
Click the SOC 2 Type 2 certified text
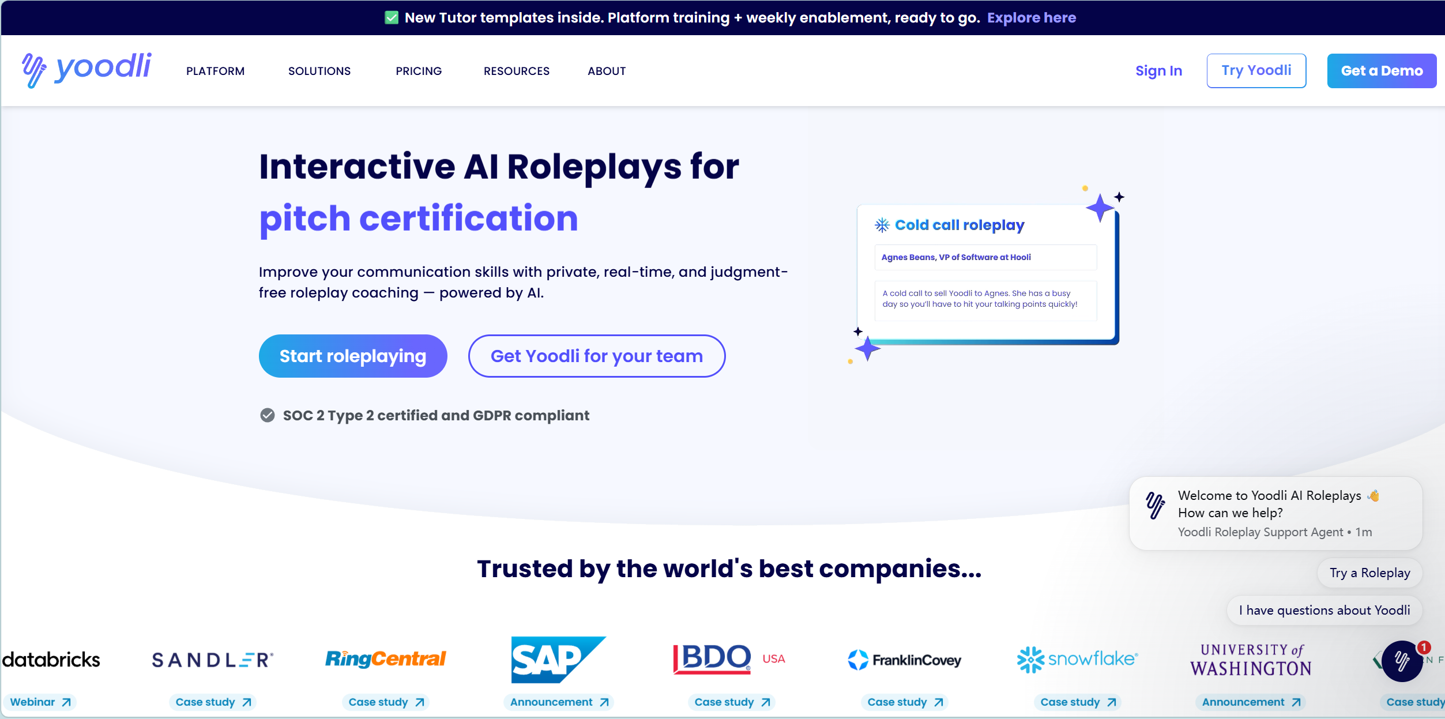[x=436, y=415]
